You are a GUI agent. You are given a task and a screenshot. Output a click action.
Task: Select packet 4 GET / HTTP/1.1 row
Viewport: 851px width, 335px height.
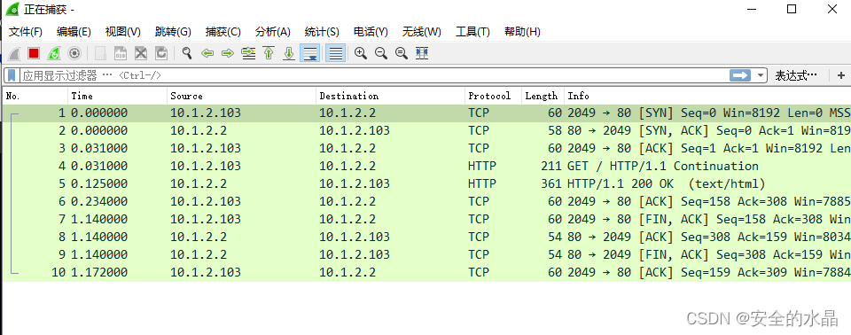[426, 166]
